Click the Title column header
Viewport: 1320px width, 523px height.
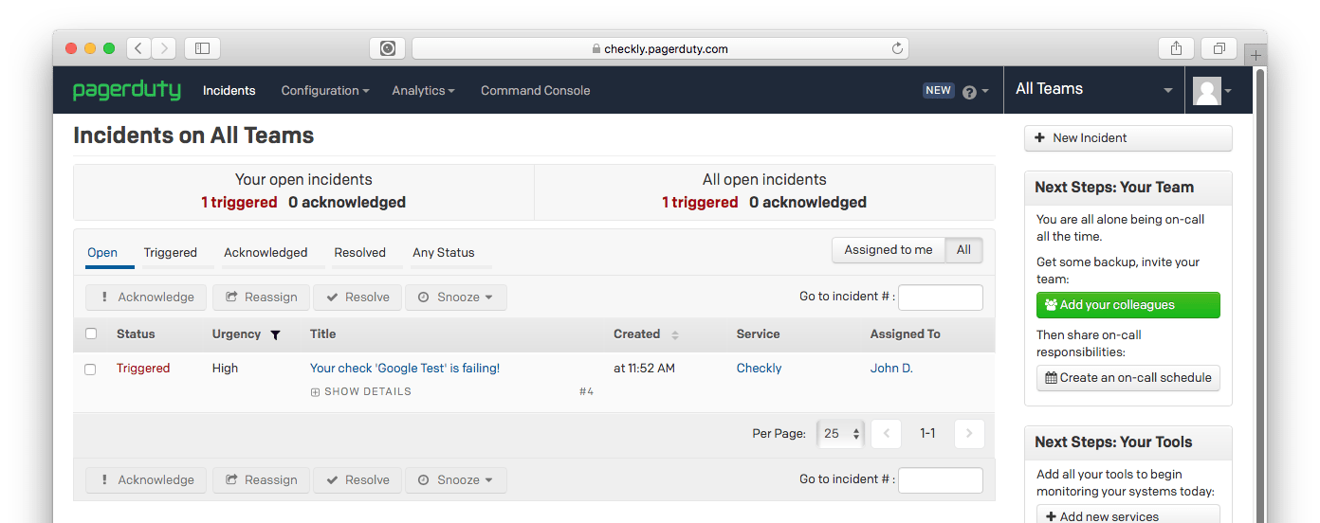pyautogui.click(x=323, y=334)
